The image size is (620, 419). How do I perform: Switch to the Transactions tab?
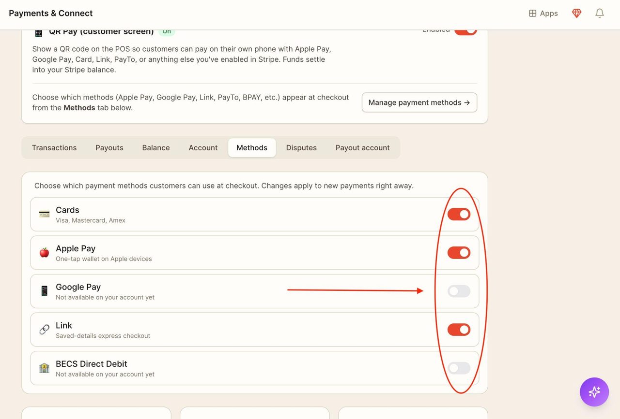click(54, 148)
